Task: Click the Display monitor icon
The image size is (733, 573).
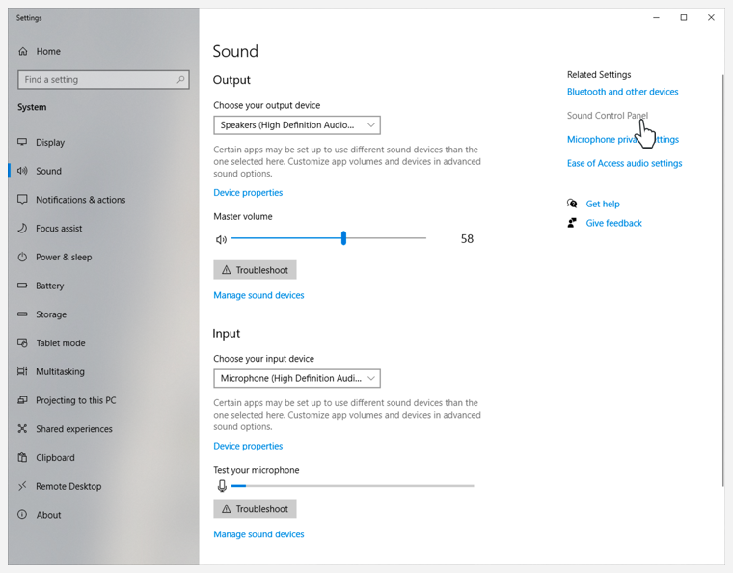Action: click(x=22, y=143)
